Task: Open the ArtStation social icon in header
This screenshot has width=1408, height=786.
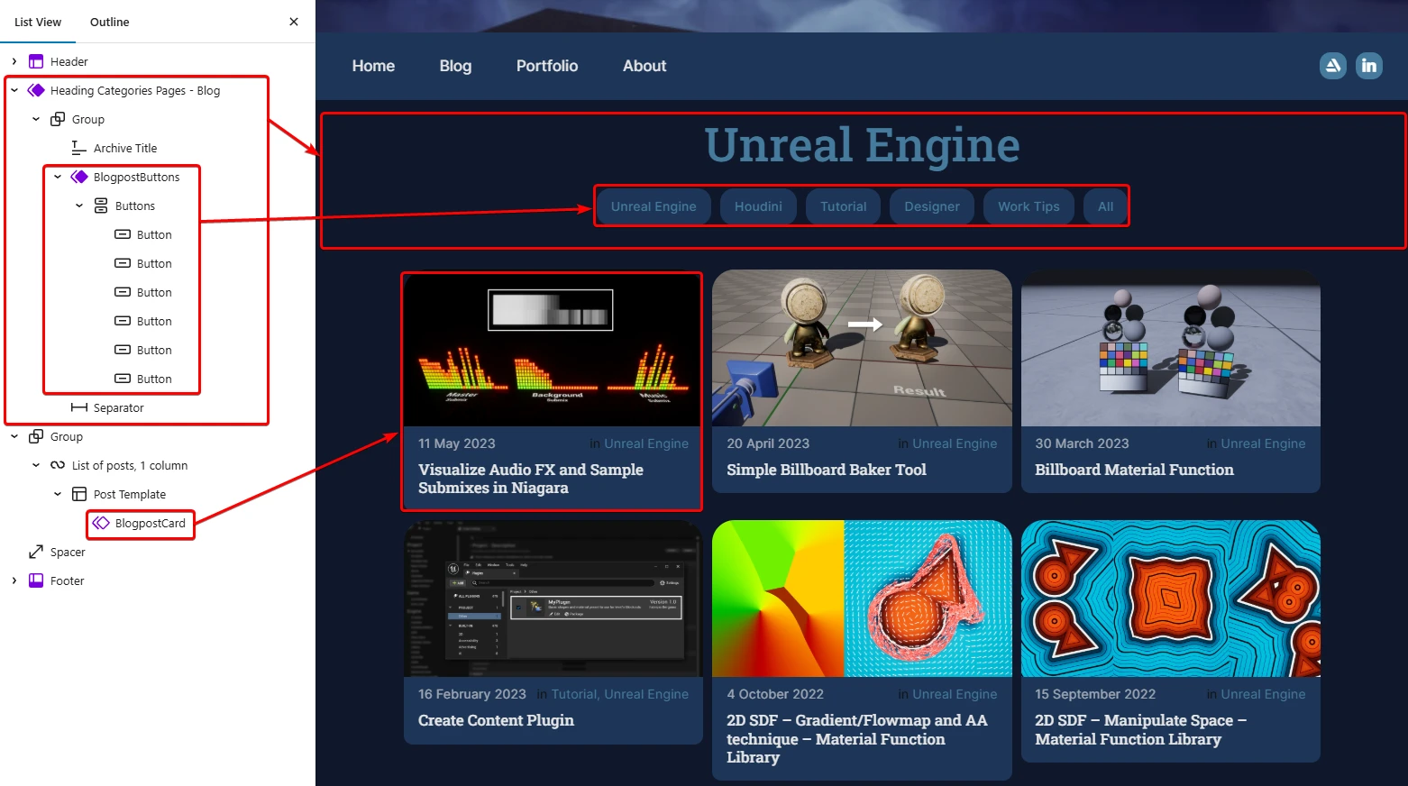Action: (x=1333, y=66)
